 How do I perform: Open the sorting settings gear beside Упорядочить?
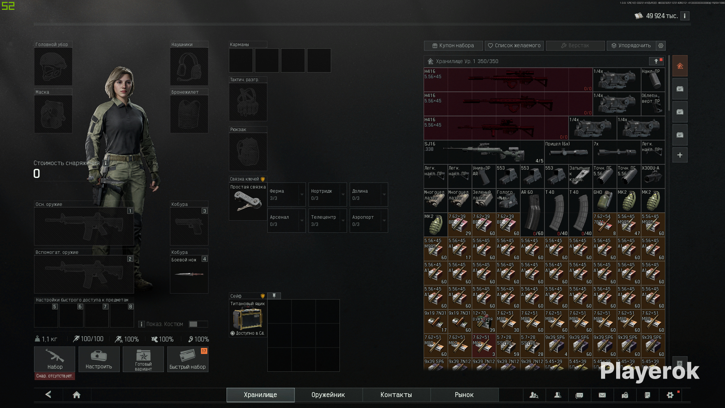[661, 46]
